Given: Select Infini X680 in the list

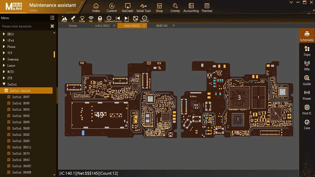Looking at the screenshot, I should (21, 141).
